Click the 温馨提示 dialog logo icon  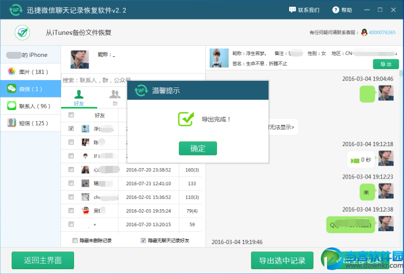(x=141, y=91)
